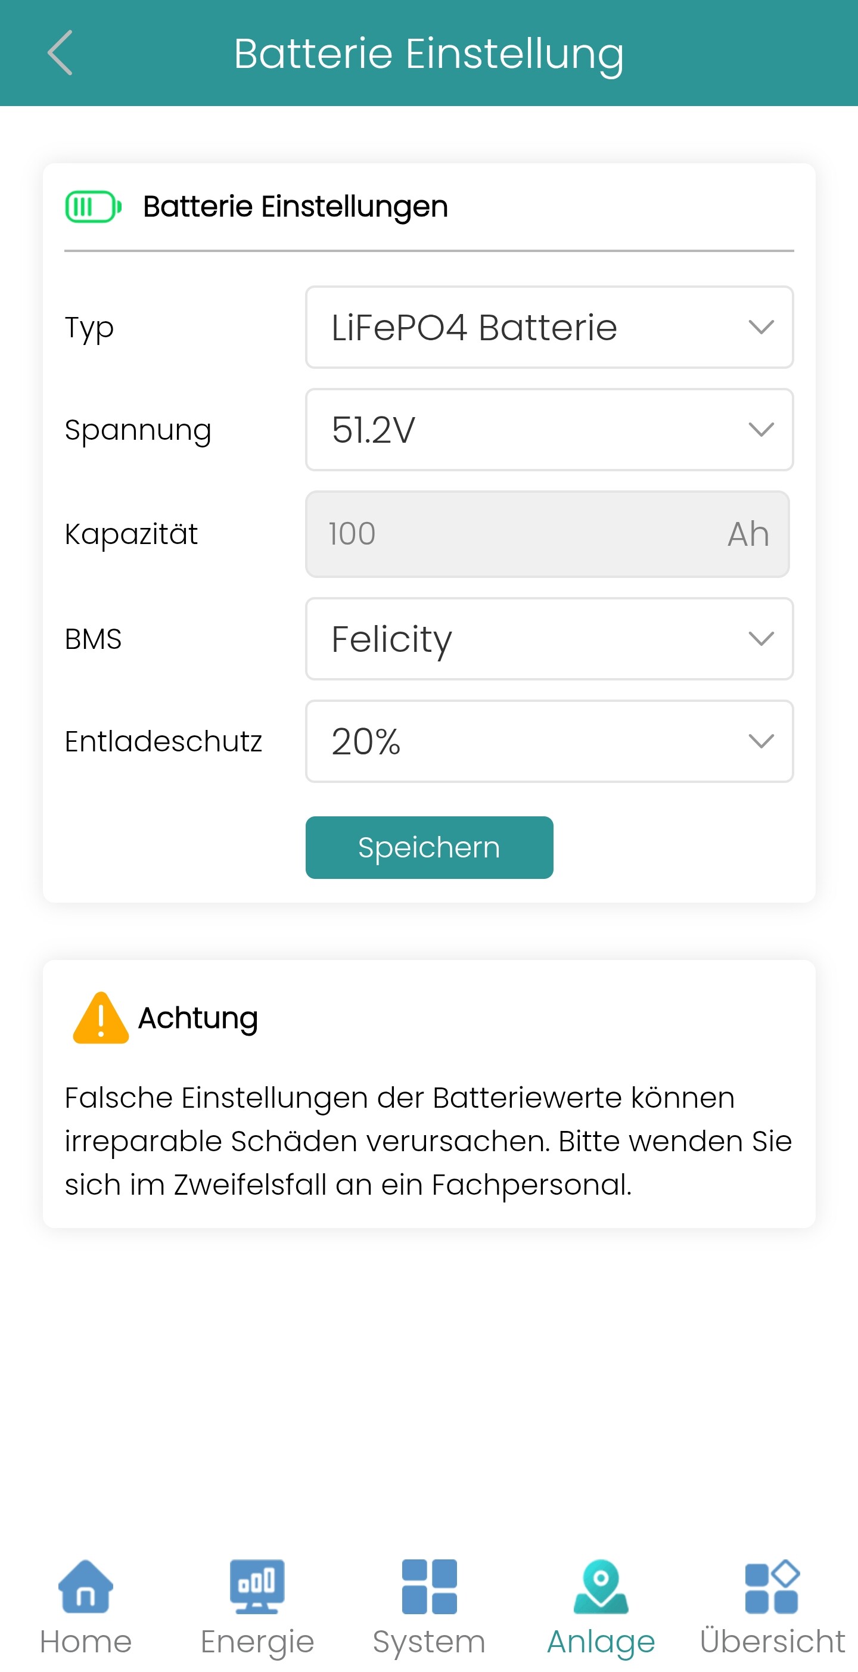Click the chevron on Entladeschutz field
The image size is (858, 1672).
761,741
